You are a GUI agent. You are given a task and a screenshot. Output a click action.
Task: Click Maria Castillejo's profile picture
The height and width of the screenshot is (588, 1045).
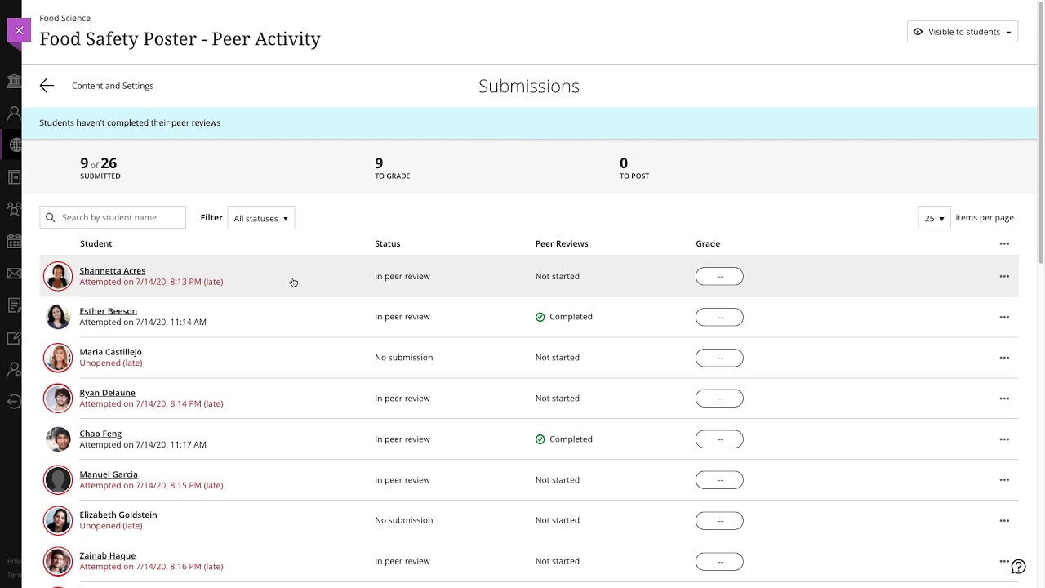58,358
